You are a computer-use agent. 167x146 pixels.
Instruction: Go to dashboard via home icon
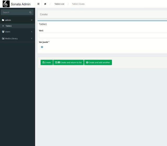click(x=45, y=4)
